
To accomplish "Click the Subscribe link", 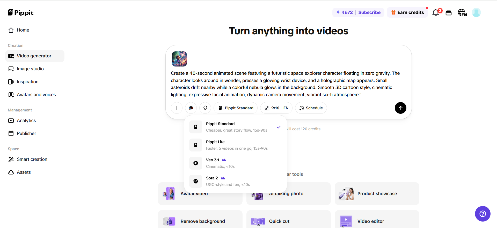I will point(369,12).
